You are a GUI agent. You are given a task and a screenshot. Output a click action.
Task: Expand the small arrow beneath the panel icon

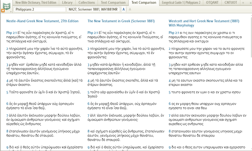click(x=11, y=12)
